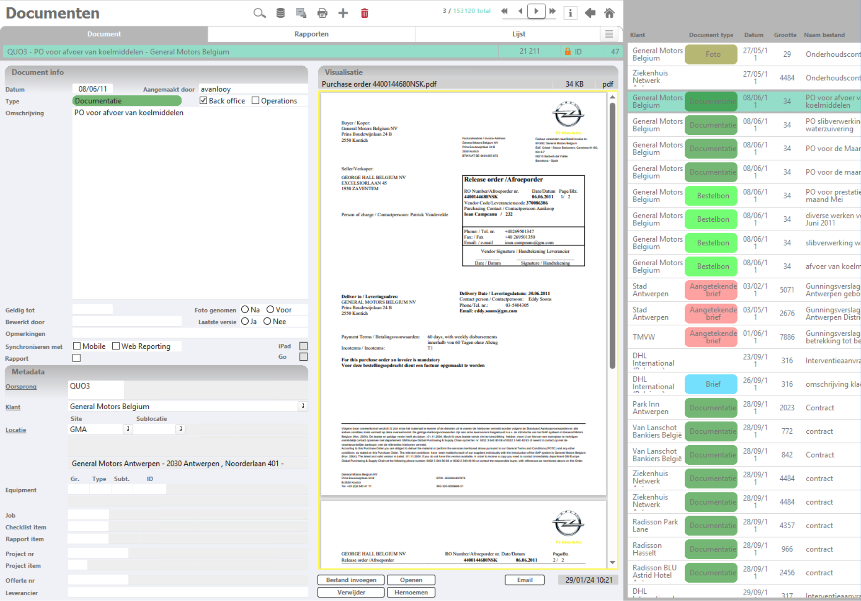This screenshot has width=861, height=601.
Task: Go to home screen icon
Action: (x=610, y=13)
